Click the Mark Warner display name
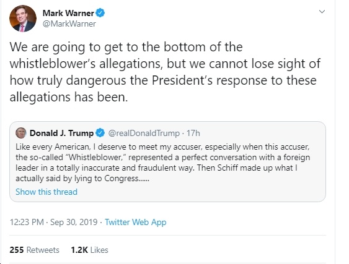349x264 pixels. [x=68, y=13]
